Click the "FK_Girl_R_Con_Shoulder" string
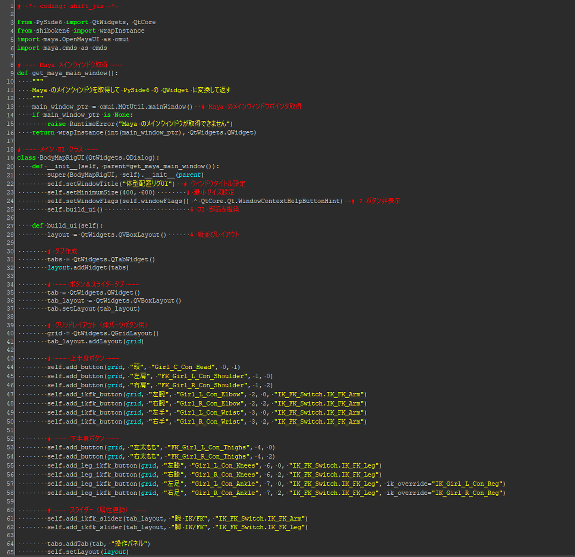The image size is (575, 557). point(202,385)
